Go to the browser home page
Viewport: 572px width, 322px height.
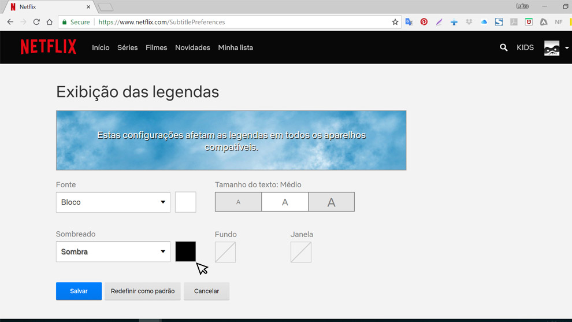click(49, 22)
